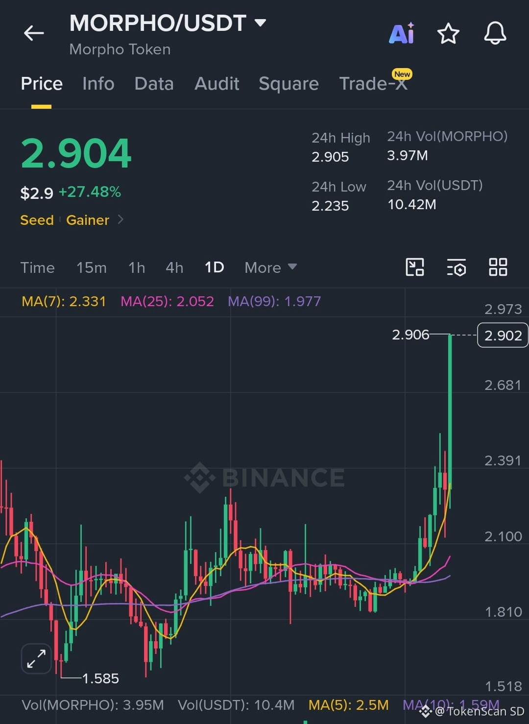Open the Audit tab
The width and height of the screenshot is (529, 724).
[217, 84]
